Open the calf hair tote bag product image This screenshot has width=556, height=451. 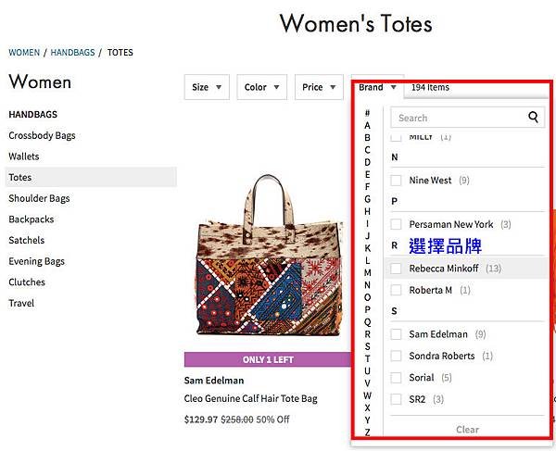(x=268, y=256)
